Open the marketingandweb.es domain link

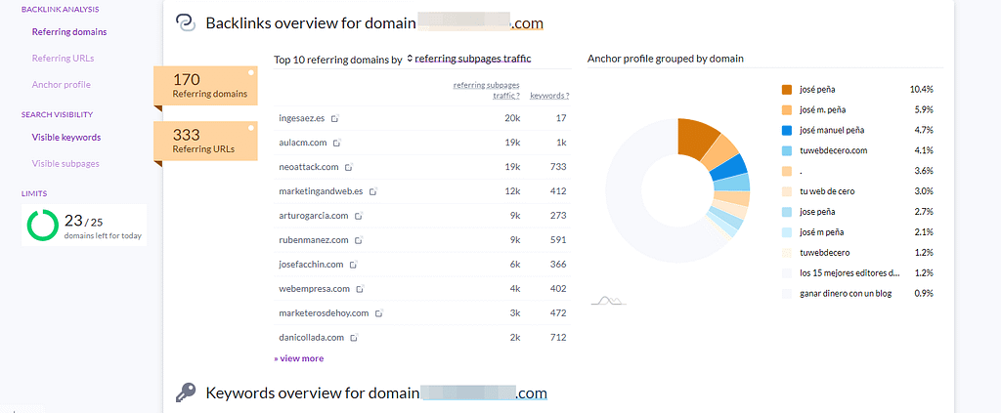point(321,191)
